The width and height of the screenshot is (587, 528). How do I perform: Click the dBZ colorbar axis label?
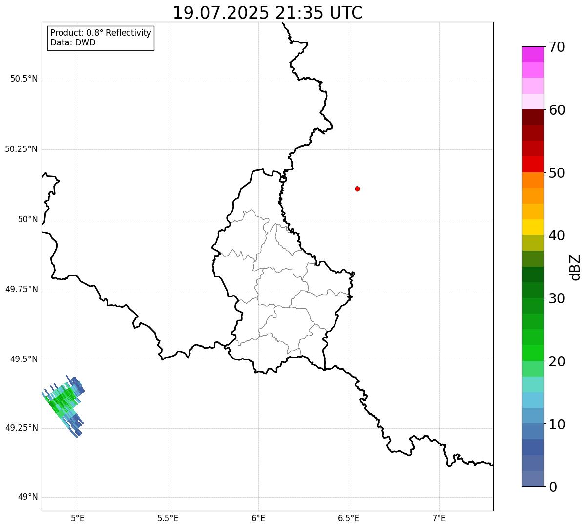click(x=575, y=267)
